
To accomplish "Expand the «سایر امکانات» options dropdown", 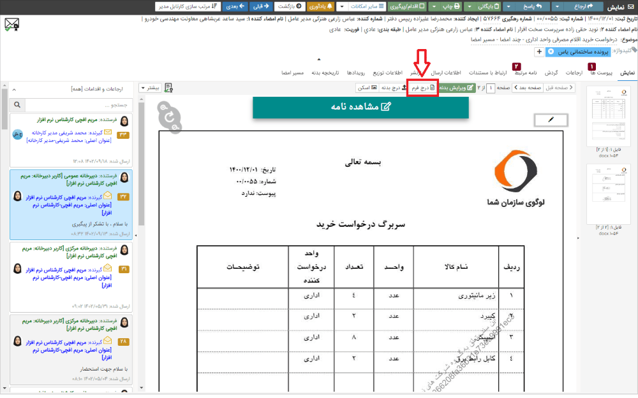I will click(x=366, y=7).
